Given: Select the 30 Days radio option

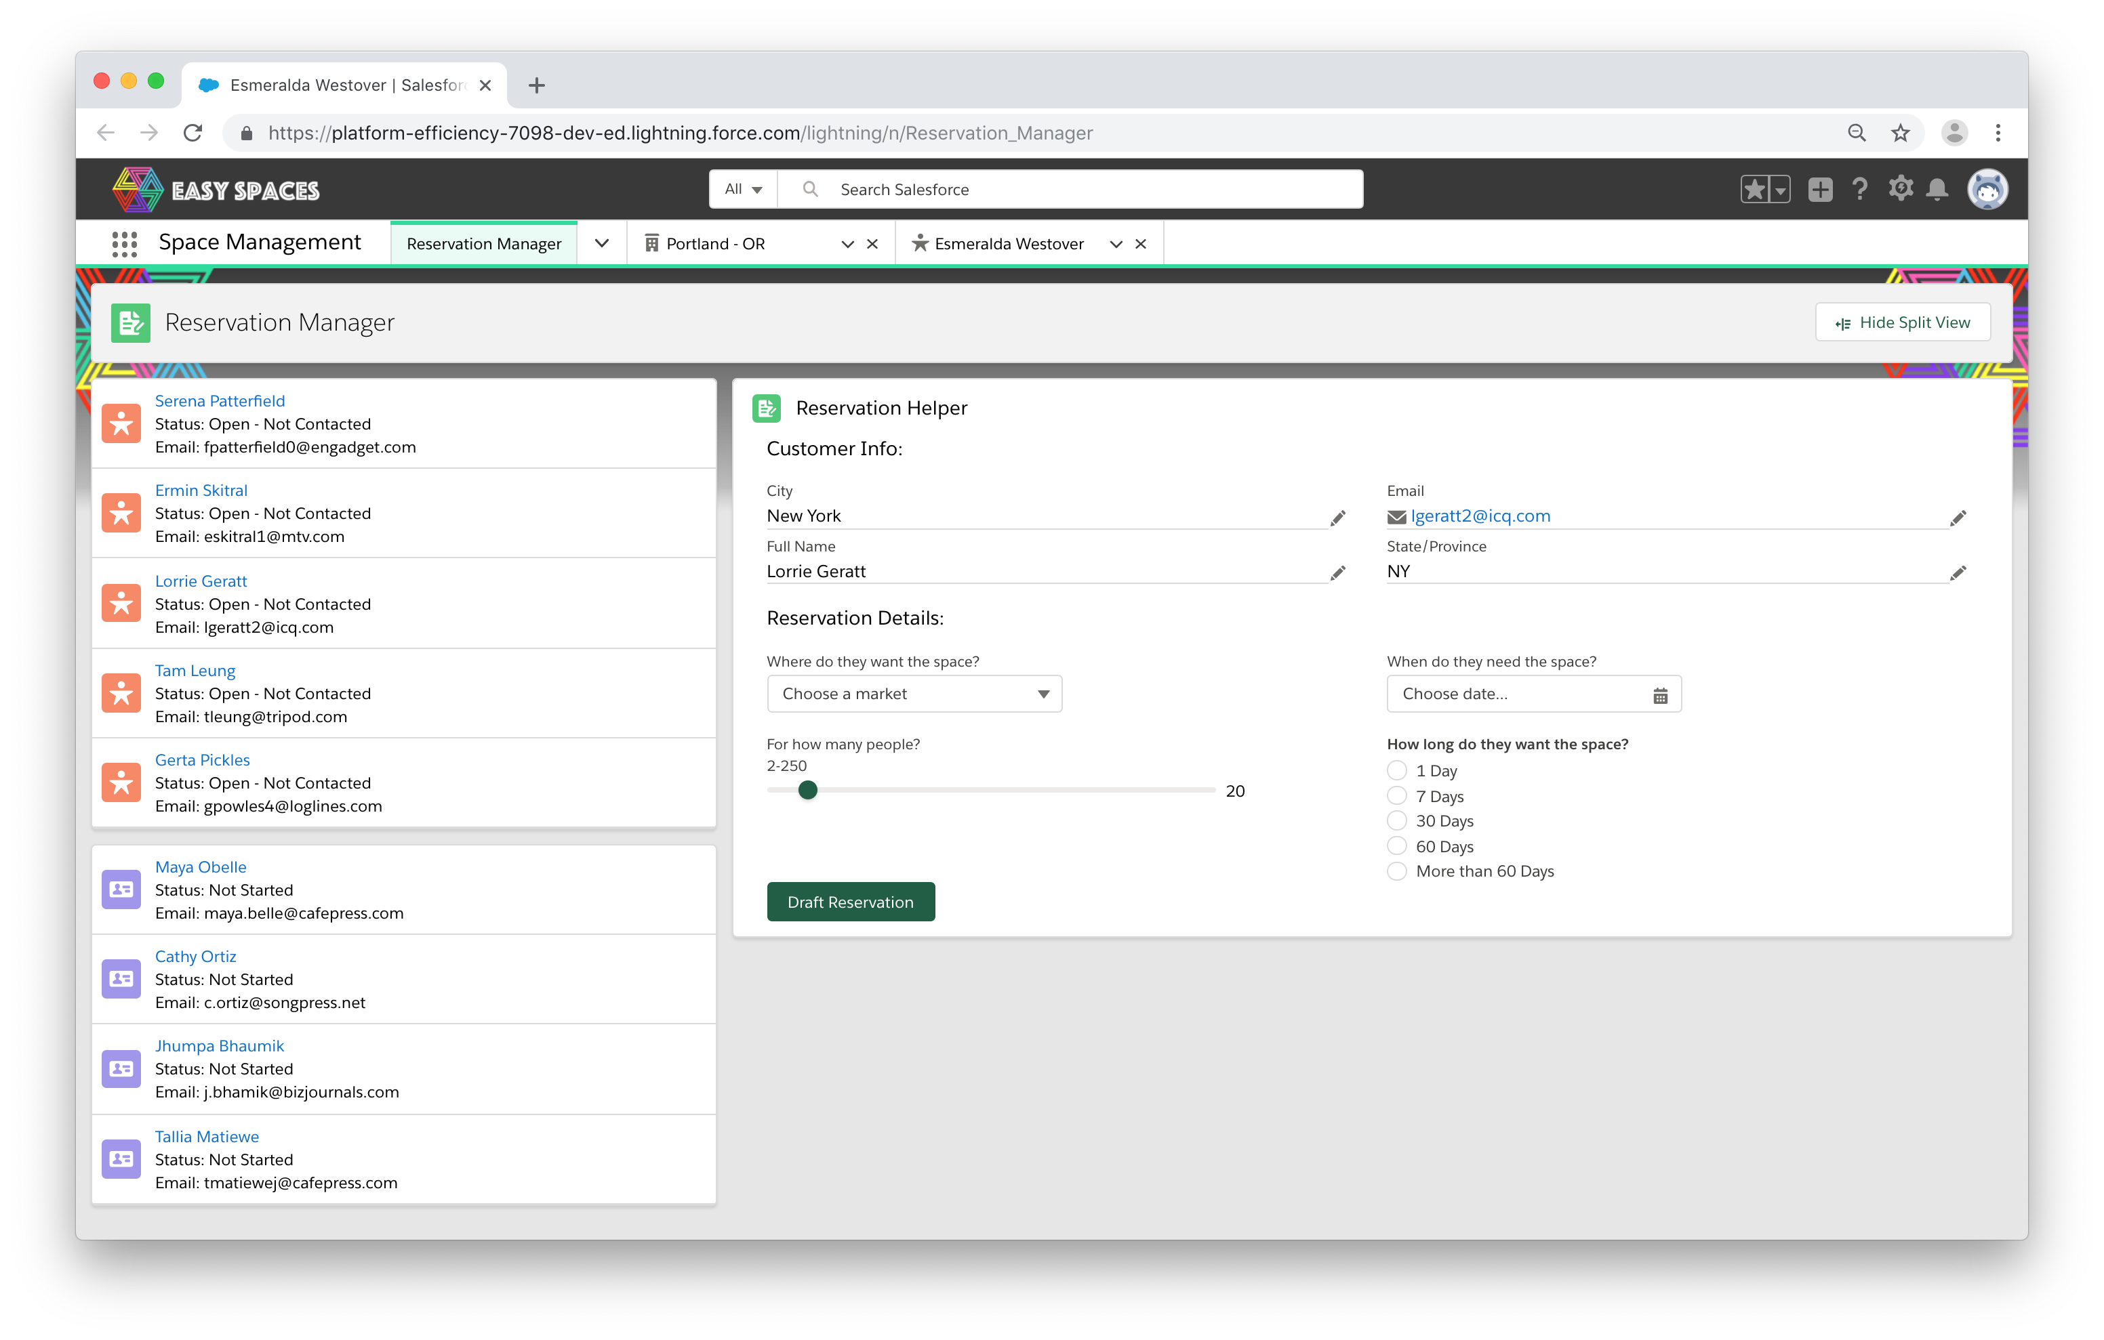Looking at the screenshot, I should (x=1396, y=821).
